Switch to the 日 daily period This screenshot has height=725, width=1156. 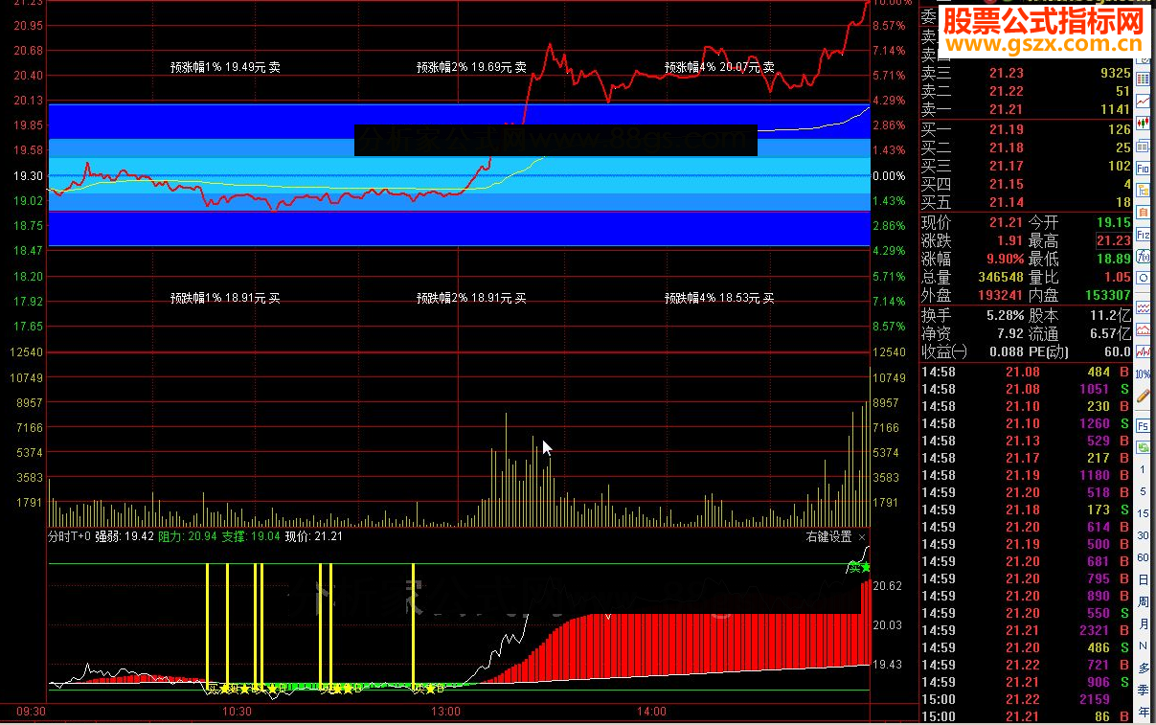1144,579
